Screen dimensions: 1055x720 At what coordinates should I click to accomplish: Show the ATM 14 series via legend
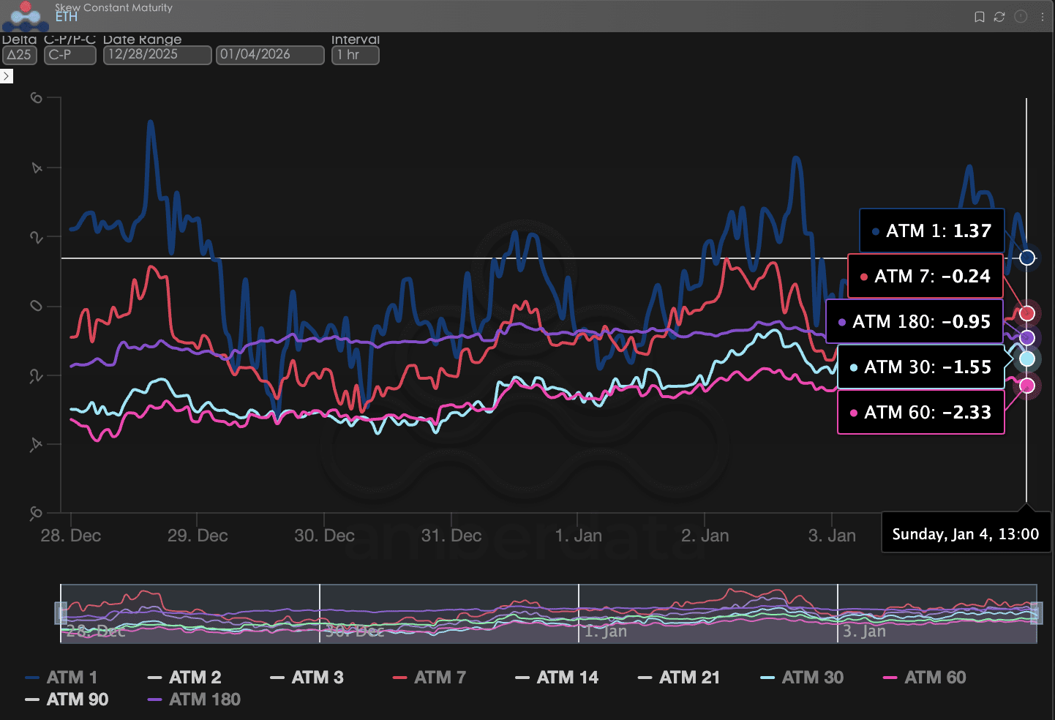pos(557,678)
